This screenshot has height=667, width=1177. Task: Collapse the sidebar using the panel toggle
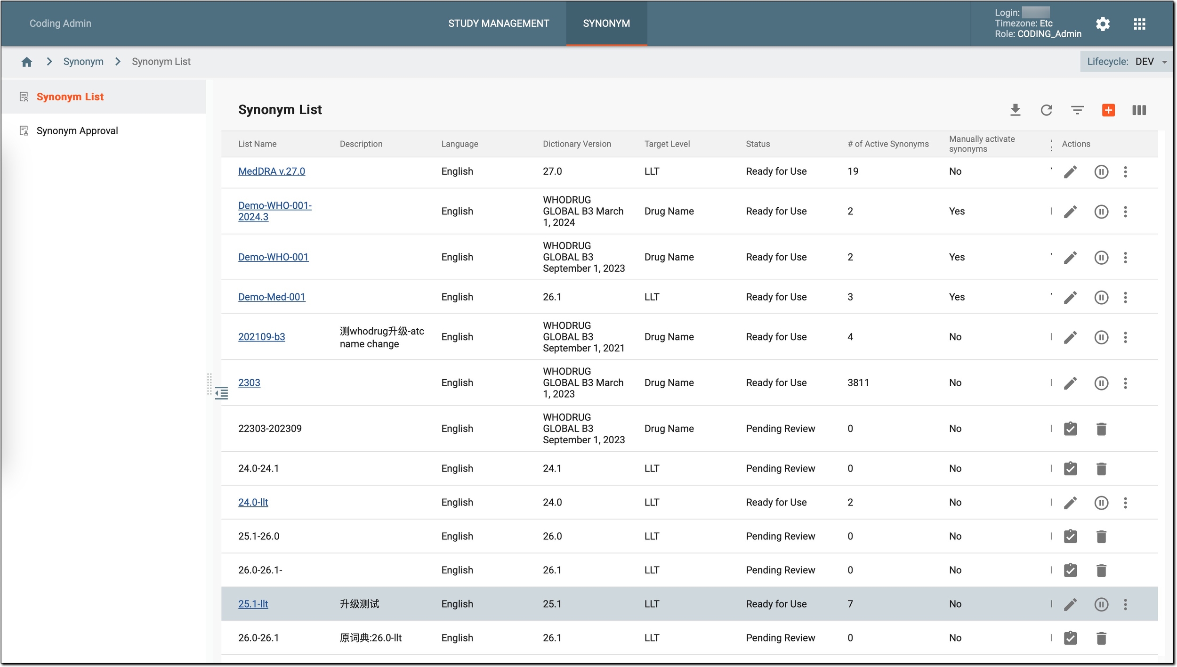point(221,393)
